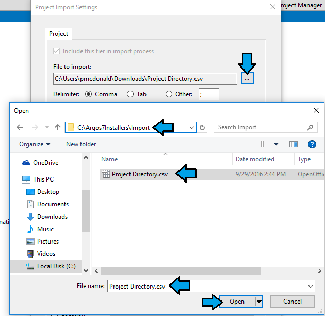Expand the address bar history dropdown
Viewport: 325px width, 316px height.
click(192, 128)
